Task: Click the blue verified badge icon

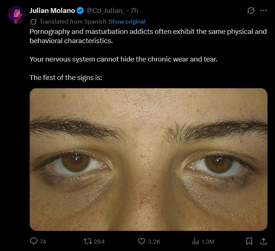Action: 80,11
